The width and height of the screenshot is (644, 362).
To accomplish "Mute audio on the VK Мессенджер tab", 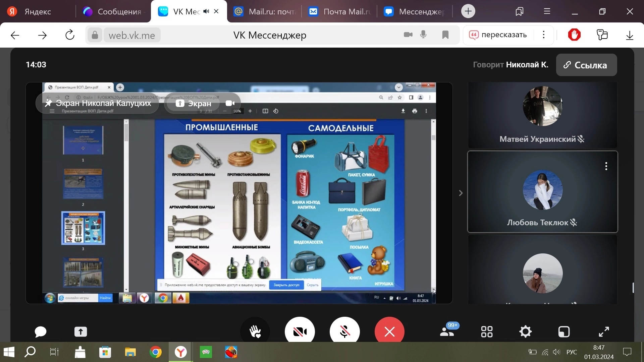I will pyautogui.click(x=206, y=11).
